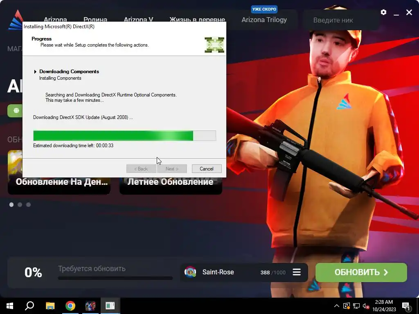Viewport: 419px width, 314px height.
Task: Open Windows Start menu
Action: tap(10, 306)
